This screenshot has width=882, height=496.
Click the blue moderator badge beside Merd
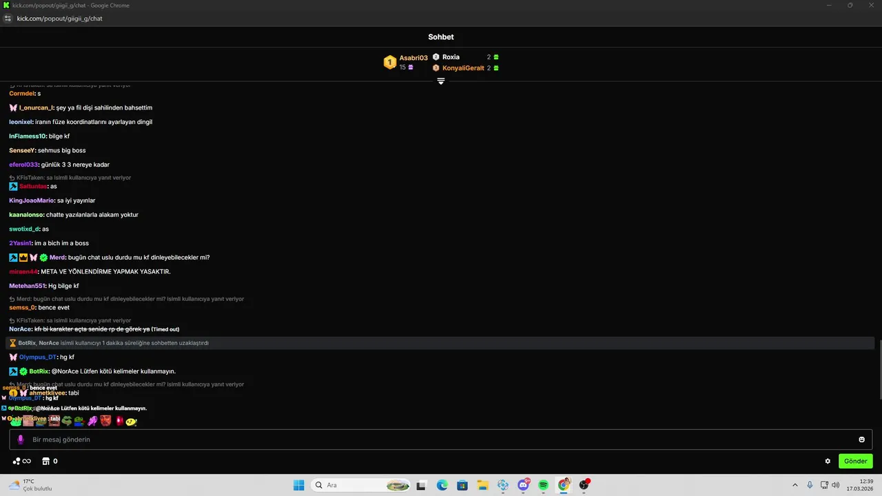pos(13,258)
